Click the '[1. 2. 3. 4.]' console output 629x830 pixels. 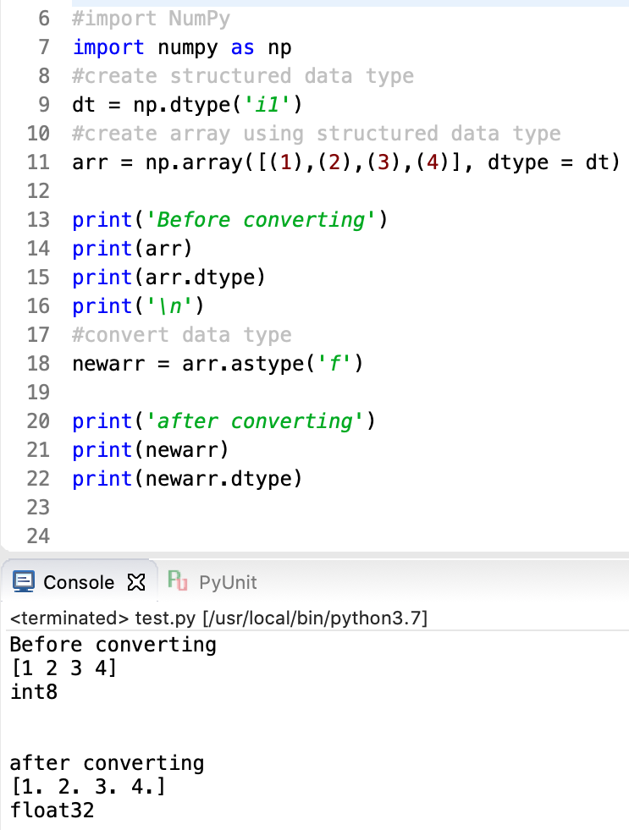87,787
